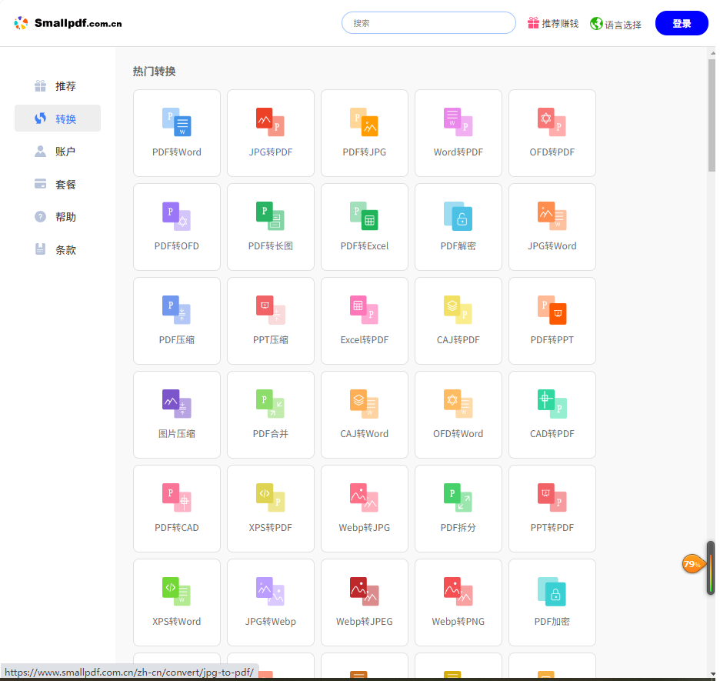Image resolution: width=720 pixels, height=681 pixels.
Task: Open the XPS转Word converter
Action: click(177, 602)
